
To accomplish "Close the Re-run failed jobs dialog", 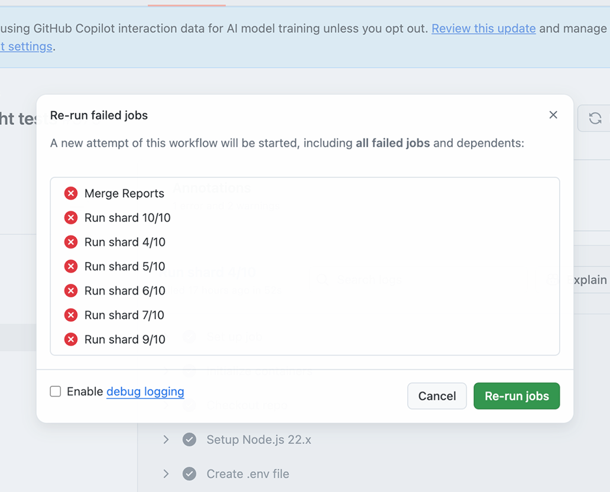I will 553,115.
